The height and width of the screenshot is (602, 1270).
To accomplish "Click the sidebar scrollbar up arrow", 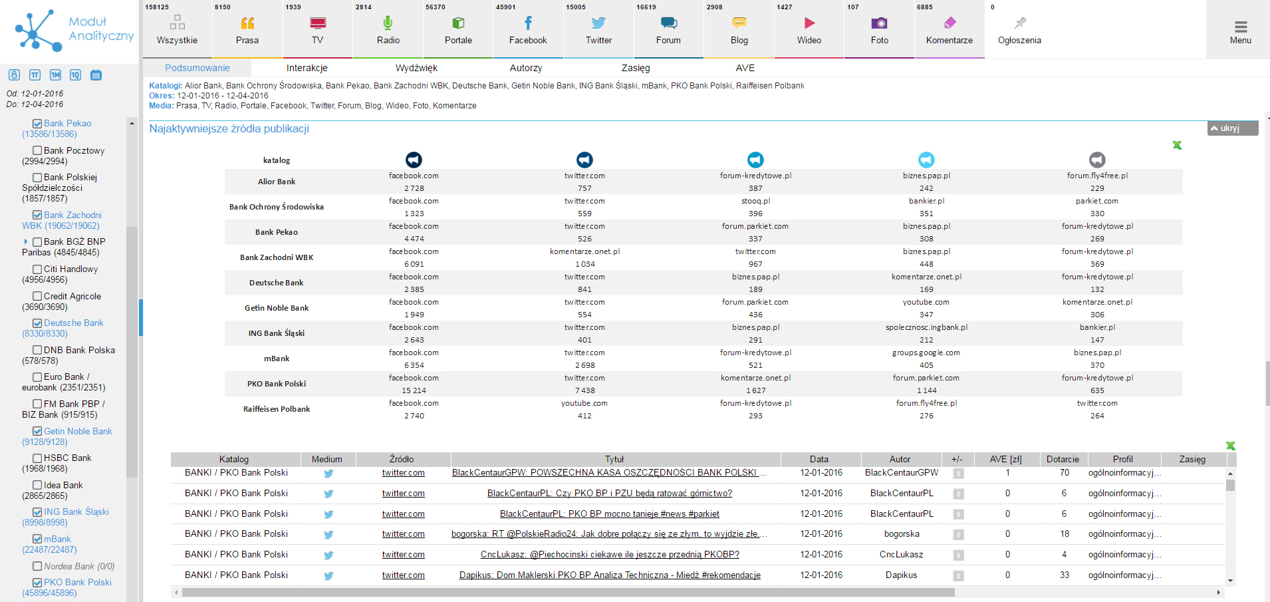I will point(132,124).
